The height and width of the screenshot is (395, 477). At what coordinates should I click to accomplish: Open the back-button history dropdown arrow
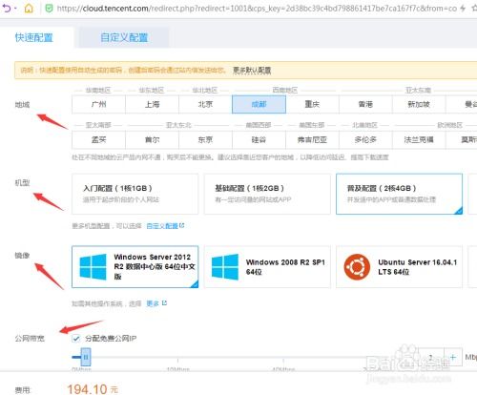click(15, 8)
